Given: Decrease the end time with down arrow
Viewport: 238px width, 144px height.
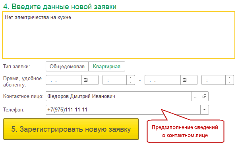Looking at the screenshot, I should pyautogui.click(x=230, y=82).
